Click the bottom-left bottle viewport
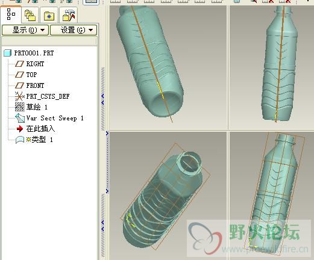314x260 pixels. pyautogui.click(x=168, y=196)
